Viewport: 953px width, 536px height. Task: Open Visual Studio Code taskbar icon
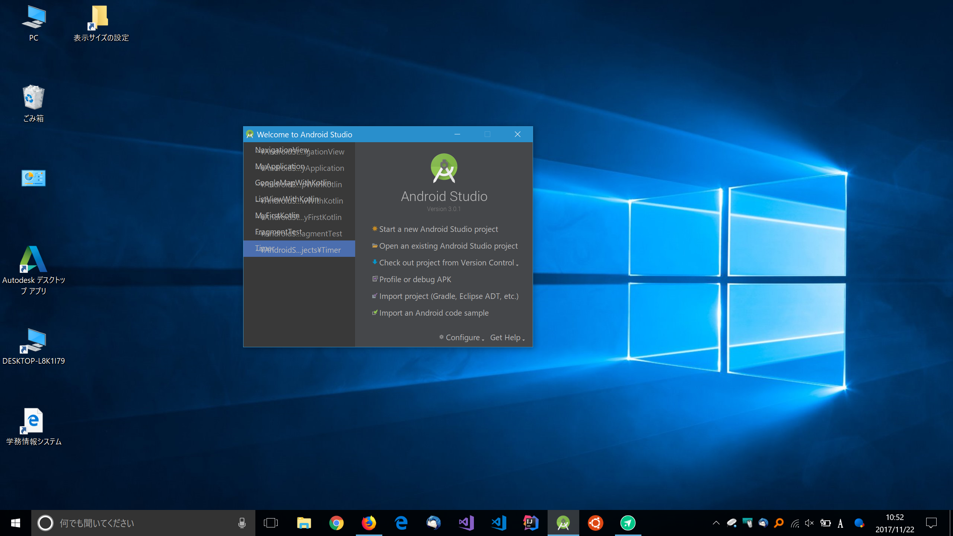point(498,523)
